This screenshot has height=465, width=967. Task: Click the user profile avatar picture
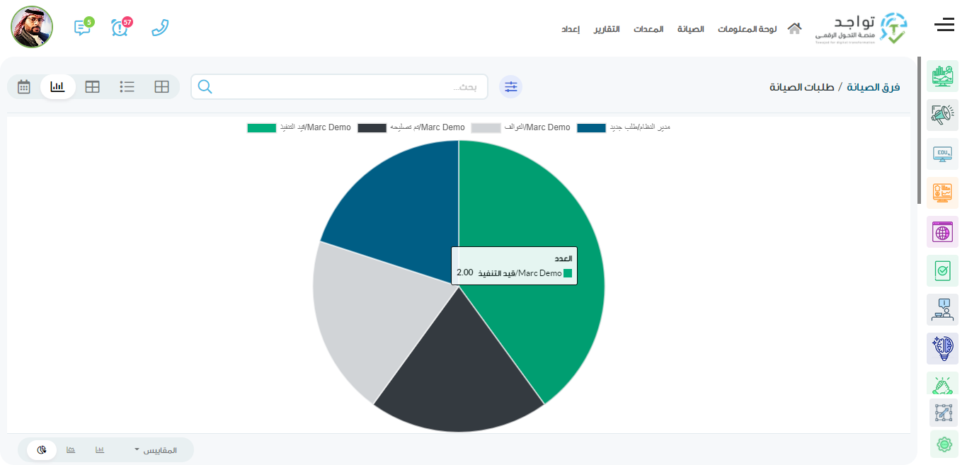click(32, 27)
